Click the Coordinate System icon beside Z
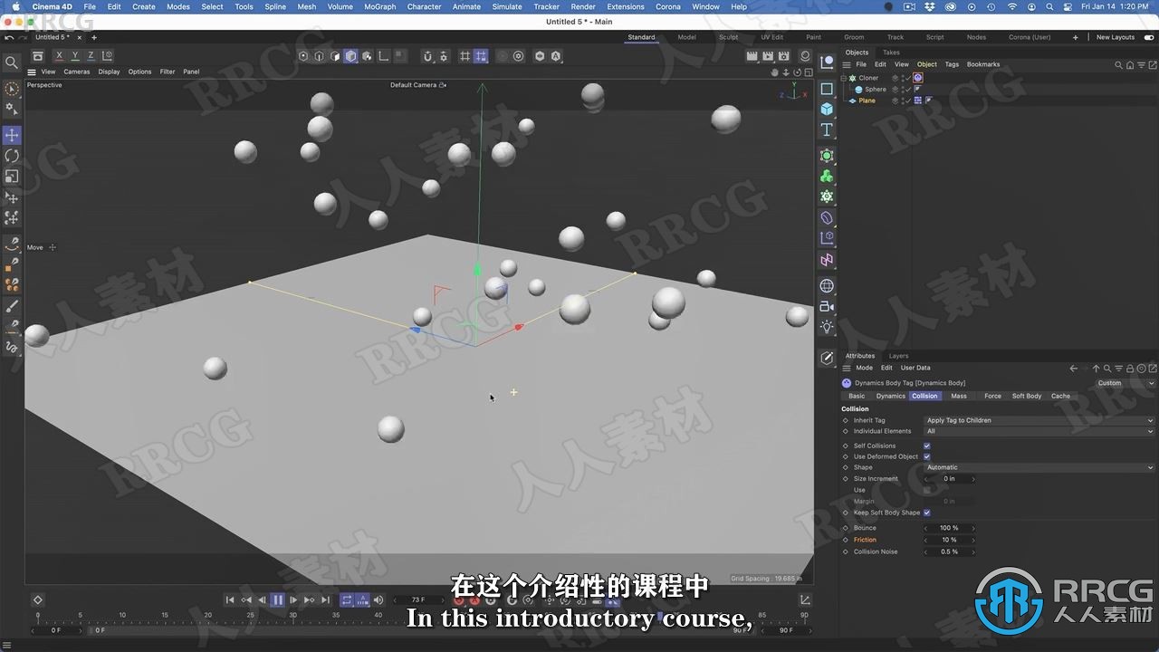Image resolution: width=1159 pixels, height=652 pixels. (107, 56)
